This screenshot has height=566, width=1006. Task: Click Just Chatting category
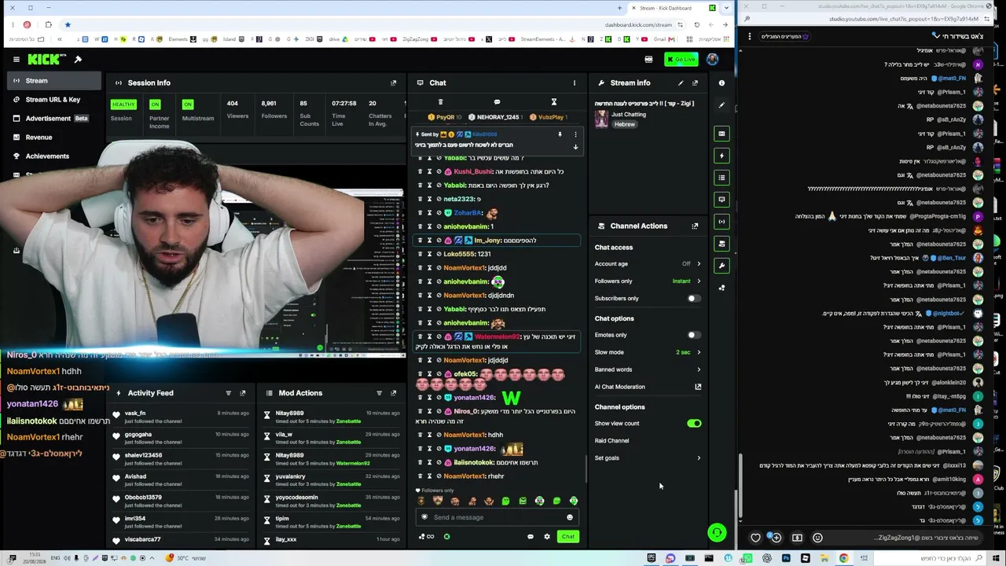click(629, 115)
